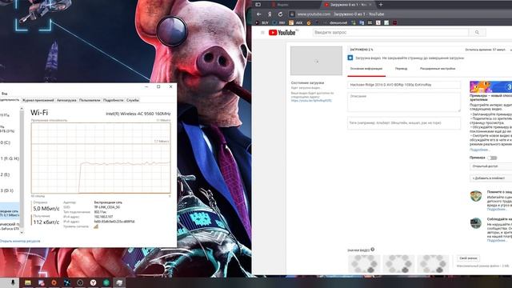The image size is (512, 288).
Task: Click the browser back arrow
Action: [259, 14]
